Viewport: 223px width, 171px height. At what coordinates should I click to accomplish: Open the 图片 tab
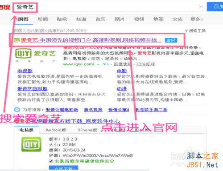tap(120, 19)
